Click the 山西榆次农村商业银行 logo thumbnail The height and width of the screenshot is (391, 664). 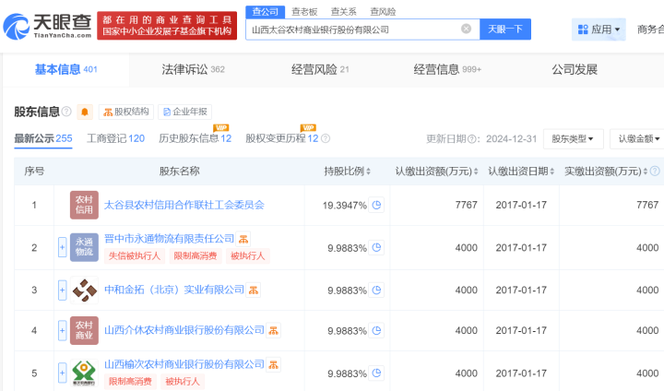click(84, 372)
